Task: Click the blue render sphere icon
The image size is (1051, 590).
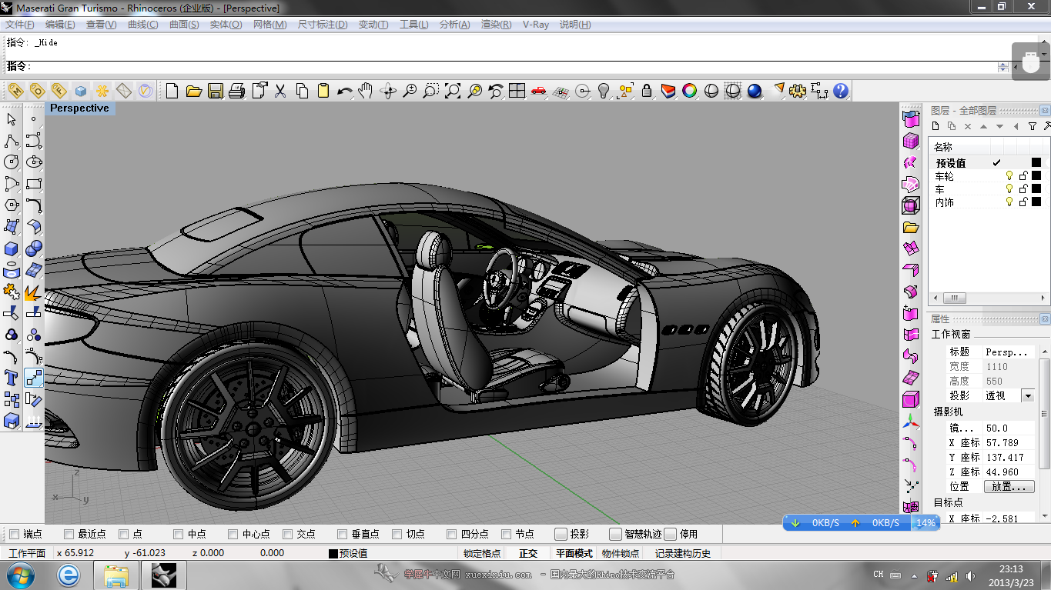Action: pos(755,91)
